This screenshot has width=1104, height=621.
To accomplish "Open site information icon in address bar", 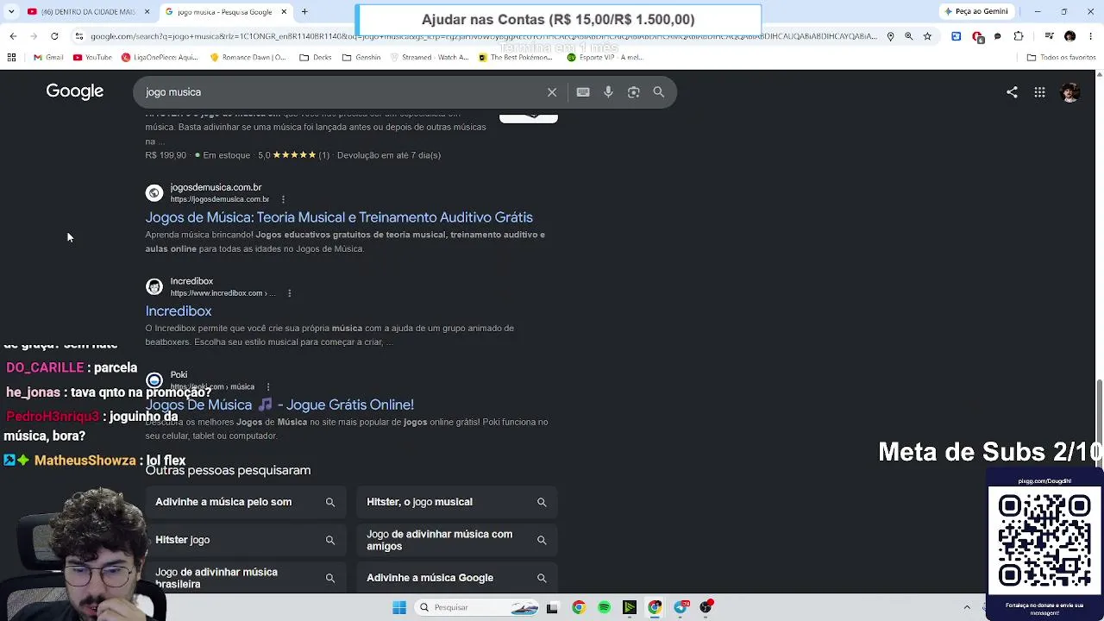I will click(79, 36).
